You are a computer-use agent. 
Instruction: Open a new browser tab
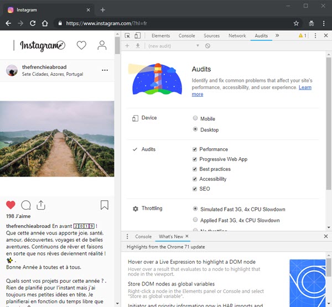click(103, 10)
